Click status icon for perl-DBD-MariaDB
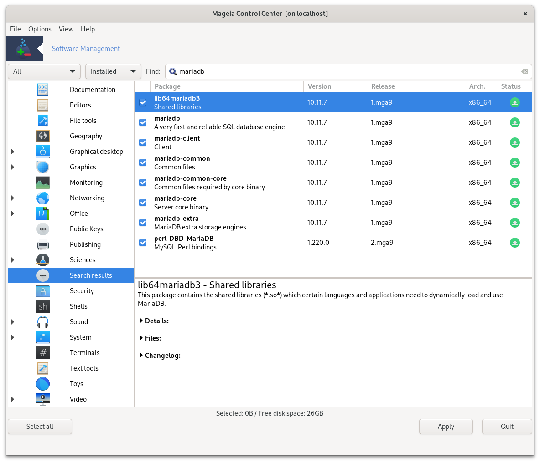 (x=514, y=243)
